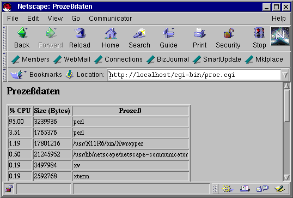Click the 95.00 CPU value cell
293x198 pixels.
click(20, 122)
